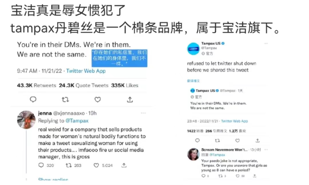Share jenna's reply tweet
The height and width of the screenshot is (185, 309).
coord(124,165)
